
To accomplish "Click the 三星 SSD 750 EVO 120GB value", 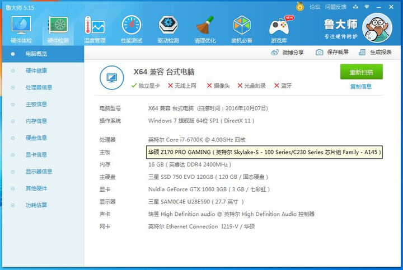I will [208, 177].
